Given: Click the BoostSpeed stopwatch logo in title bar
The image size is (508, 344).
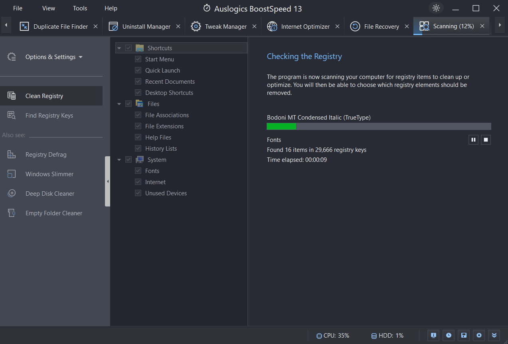Looking at the screenshot, I should tap(207, 8).
